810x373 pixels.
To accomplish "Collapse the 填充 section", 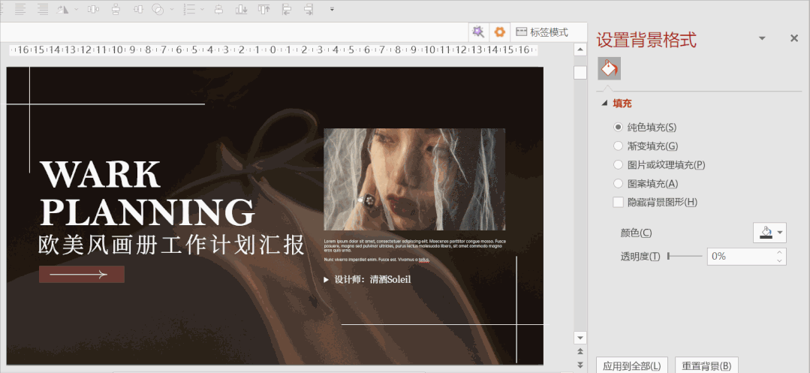I will 604,104.
